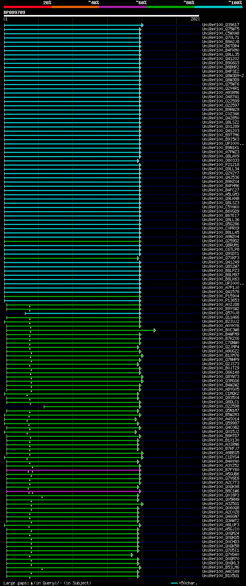The height and width of the screenshot is (586, 246).
Task: Open hit UniRef100_Q39617
Action: [221, 25]
